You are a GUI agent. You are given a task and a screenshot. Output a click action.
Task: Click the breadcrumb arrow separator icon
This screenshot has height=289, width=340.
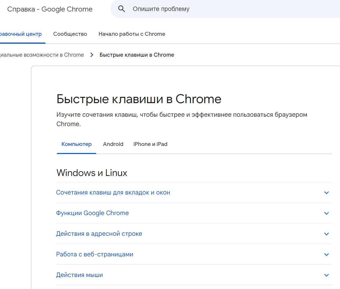[92, 55]
